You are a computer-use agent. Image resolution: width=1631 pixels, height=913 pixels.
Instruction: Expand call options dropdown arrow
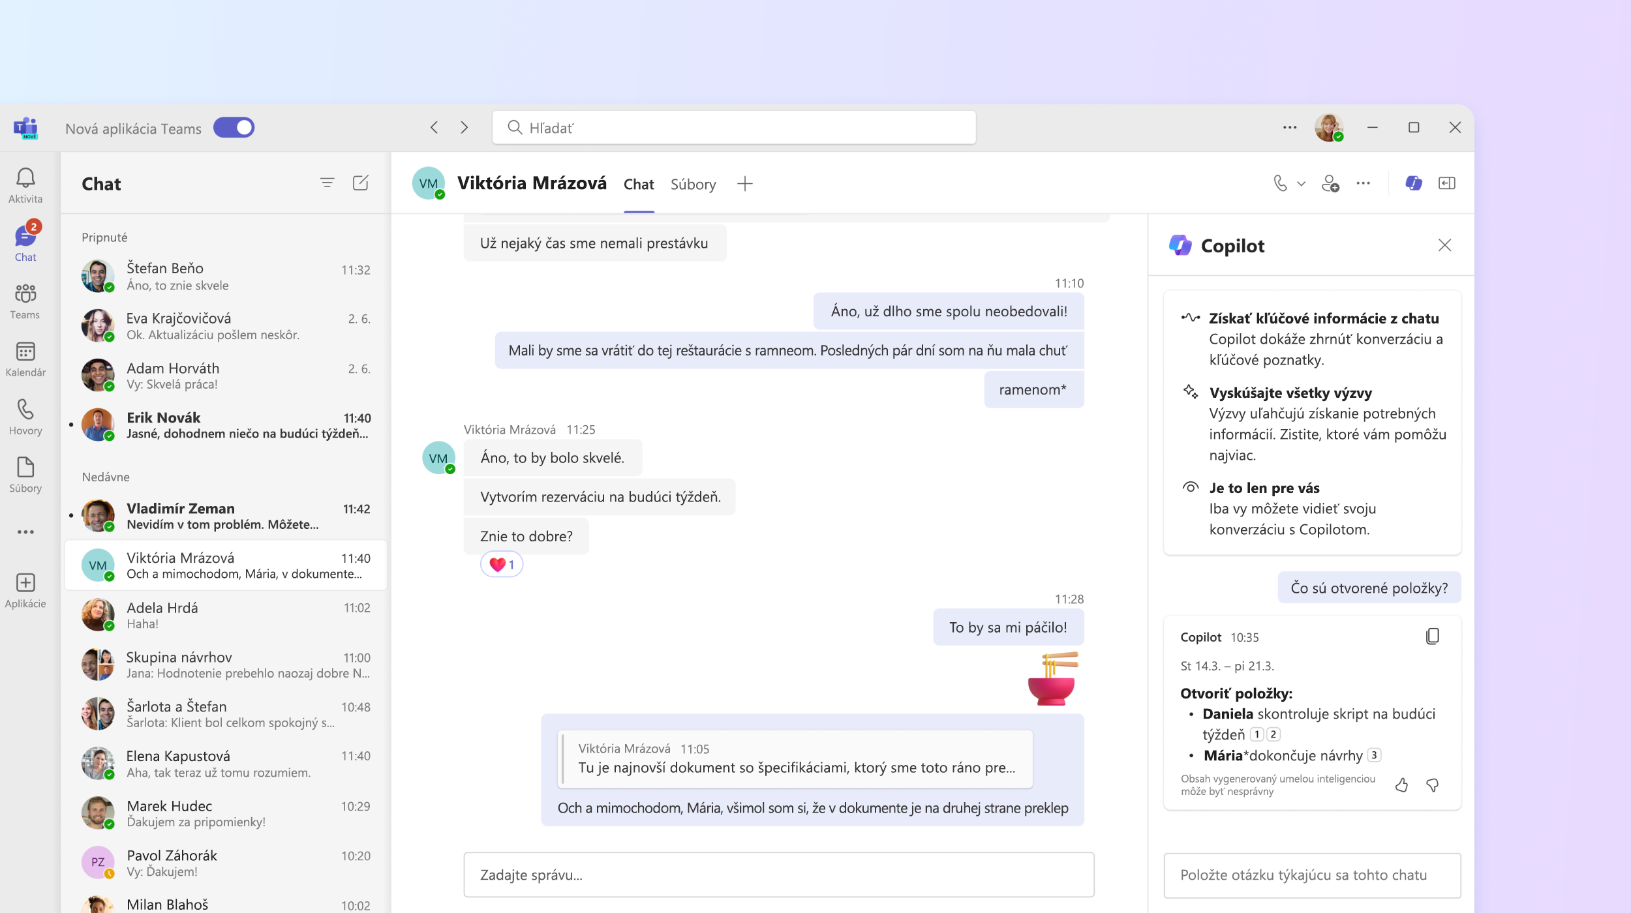tap(1302, 184)
